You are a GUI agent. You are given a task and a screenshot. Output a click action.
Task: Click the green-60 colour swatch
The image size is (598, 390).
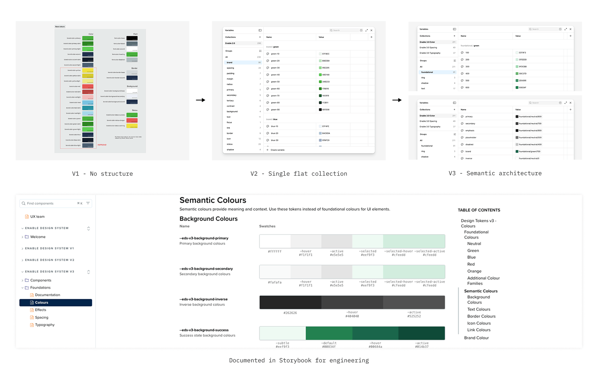[x=320, y=89]
